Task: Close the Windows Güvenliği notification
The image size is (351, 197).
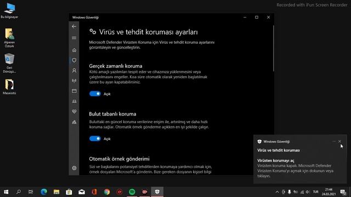Action: [339, 141]
